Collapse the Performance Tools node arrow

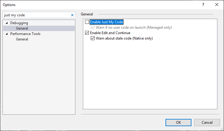coord(7,34)
